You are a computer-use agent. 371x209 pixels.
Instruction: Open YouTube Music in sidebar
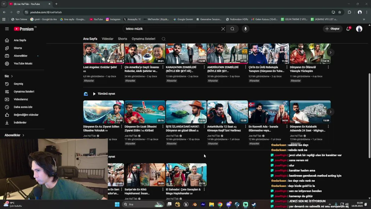point(23,64)
